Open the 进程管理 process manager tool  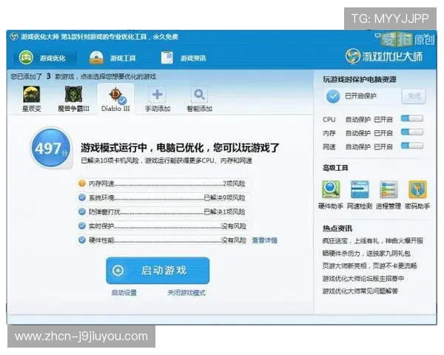[x=388, y=189]
